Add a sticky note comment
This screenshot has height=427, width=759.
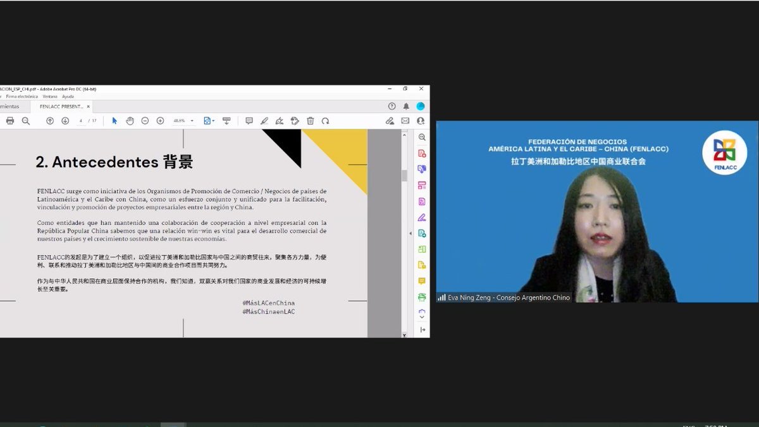click(x=249, y=121)
